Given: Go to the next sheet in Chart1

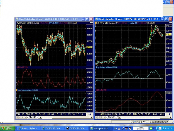Looking at the screenshot, I should click(102, 117).
